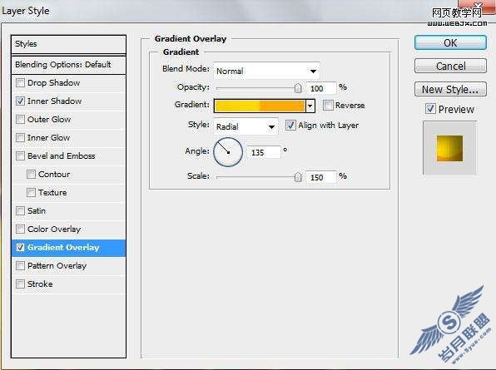Screen dimensions: 496x370
Task: Tick the Pattern Overlay checkbox
Action: pos(20,266)
